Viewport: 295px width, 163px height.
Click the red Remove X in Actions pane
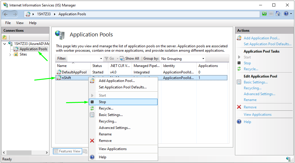click(239, 107)
